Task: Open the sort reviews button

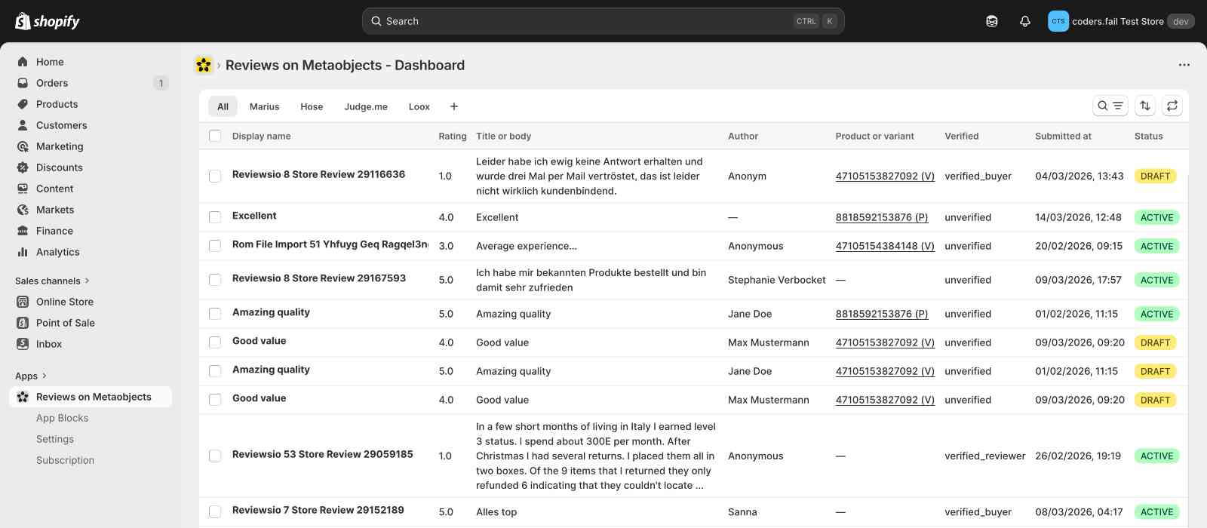Action: tap(1145, 106)
